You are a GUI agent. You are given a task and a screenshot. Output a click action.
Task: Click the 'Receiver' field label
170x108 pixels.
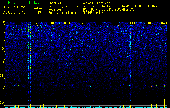tap(55, 9)
